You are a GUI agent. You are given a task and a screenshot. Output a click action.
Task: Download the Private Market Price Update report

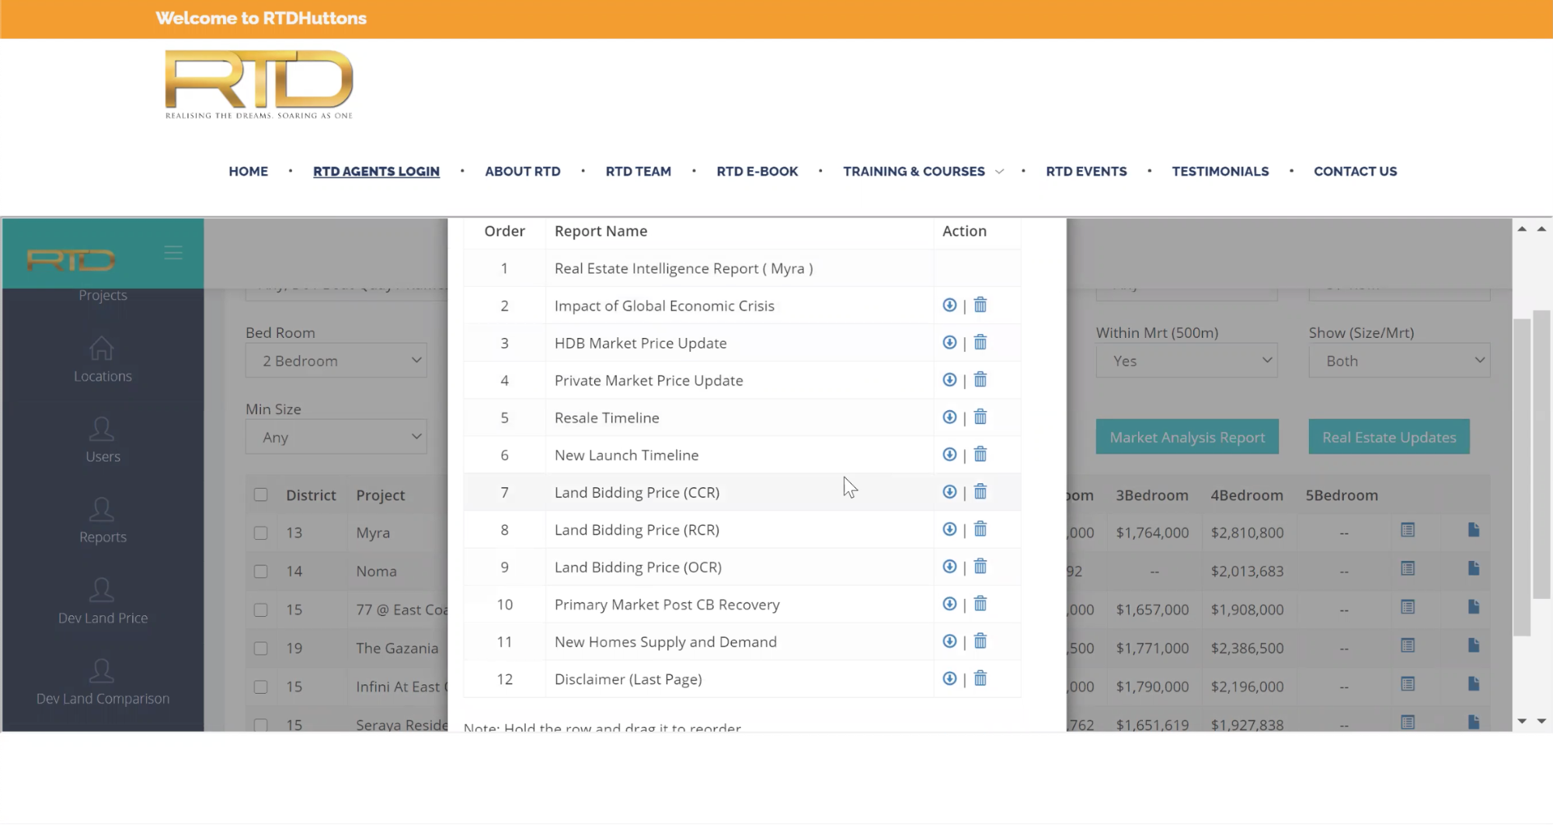pyautogui.click(x=949, y=380)
